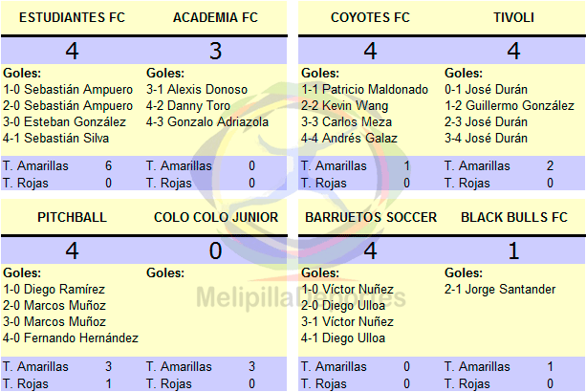Viewport: 586px width, 392px height.
Task: Click goal entry 4-1 Sebastián Silva
Action: [x=56, y=139]
